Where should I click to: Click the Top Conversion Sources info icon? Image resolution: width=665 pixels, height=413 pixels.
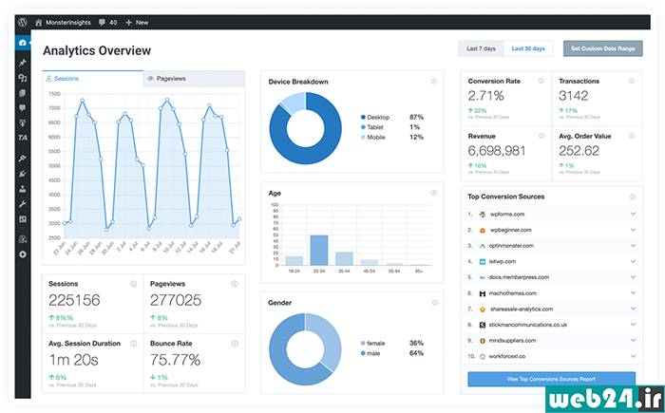pyautogui.click(x=633, y=197)
